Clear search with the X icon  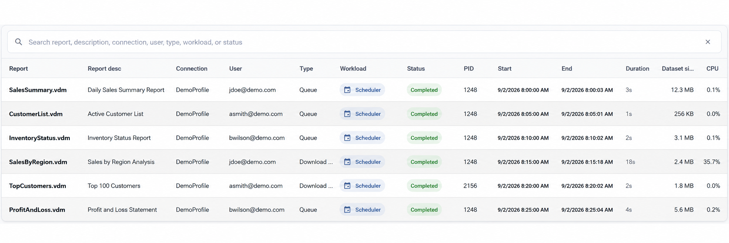point(707,42)
